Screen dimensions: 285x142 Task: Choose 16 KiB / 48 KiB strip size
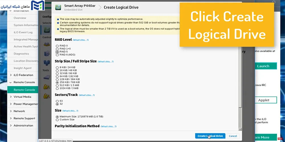pyautogui.click(x=57, y=70)
